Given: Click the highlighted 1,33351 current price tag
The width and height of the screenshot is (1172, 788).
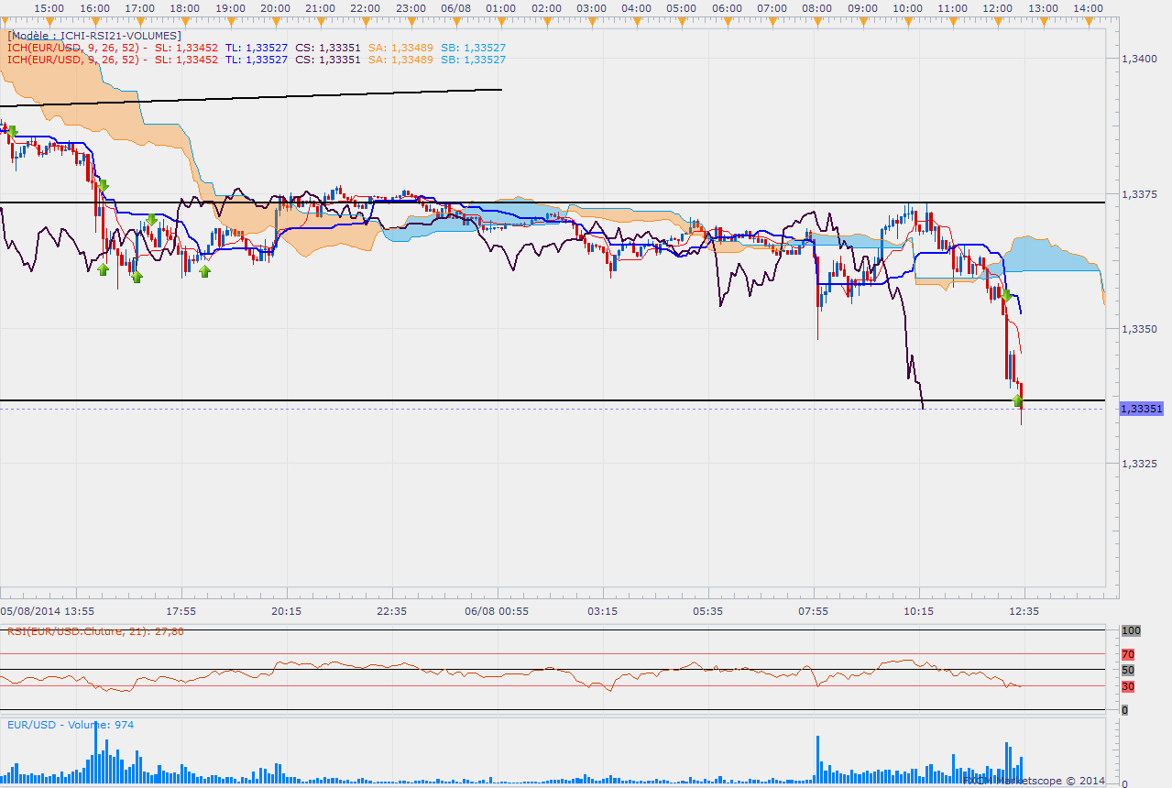Looking at the screenshot, I should point(1141,409).
